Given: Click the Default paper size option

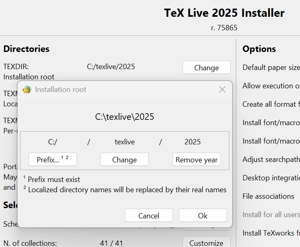Looking at the screenshot, I should tap(271, 67).
